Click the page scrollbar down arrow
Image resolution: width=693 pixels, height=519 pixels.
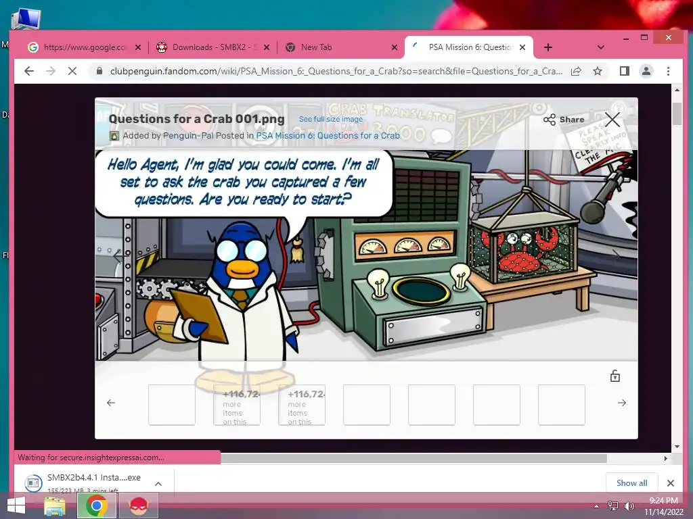[677, 447]
